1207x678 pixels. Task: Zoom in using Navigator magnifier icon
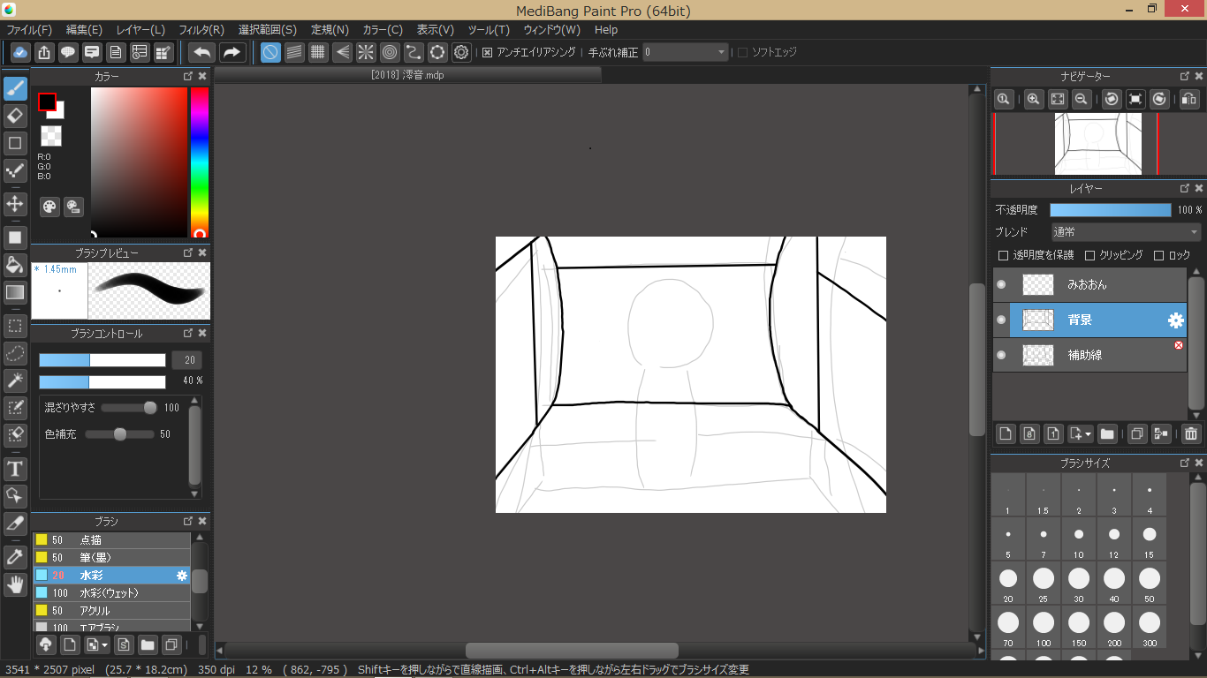pos(1033,100)
